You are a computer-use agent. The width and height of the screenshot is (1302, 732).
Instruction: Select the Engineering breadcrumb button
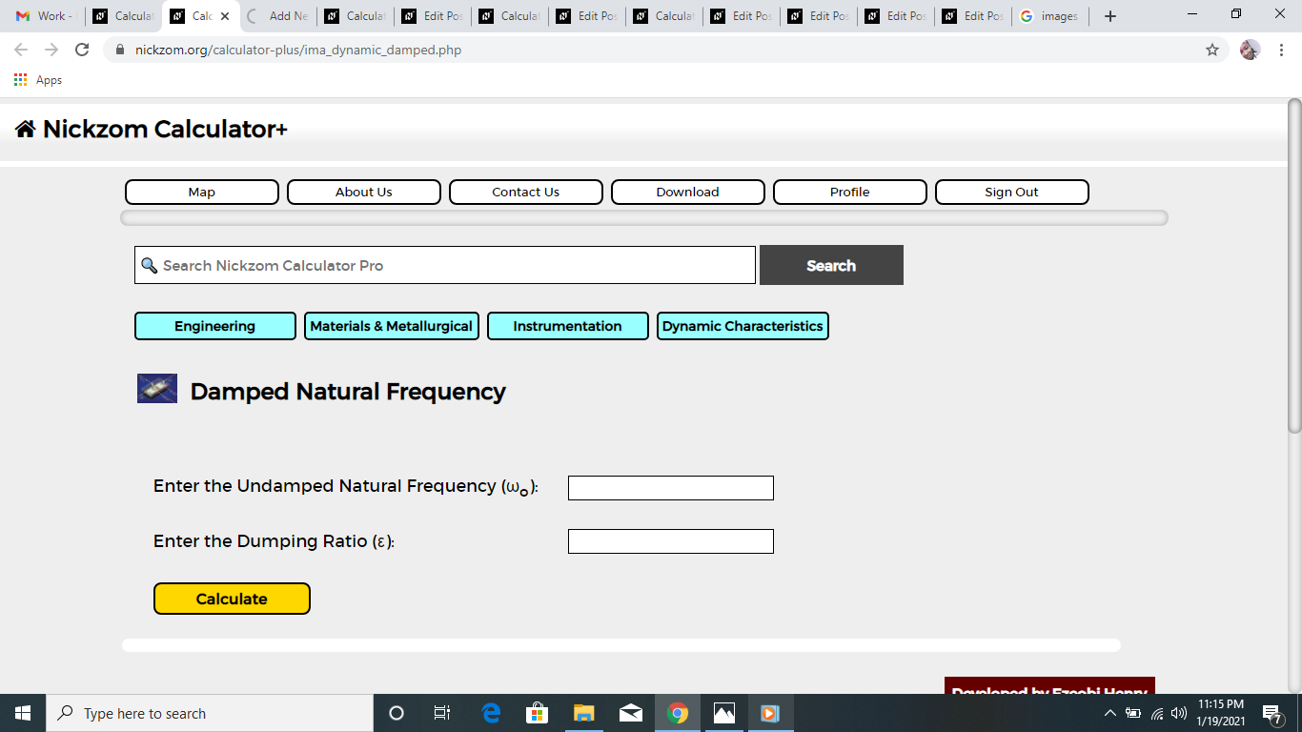coord(215,326)
